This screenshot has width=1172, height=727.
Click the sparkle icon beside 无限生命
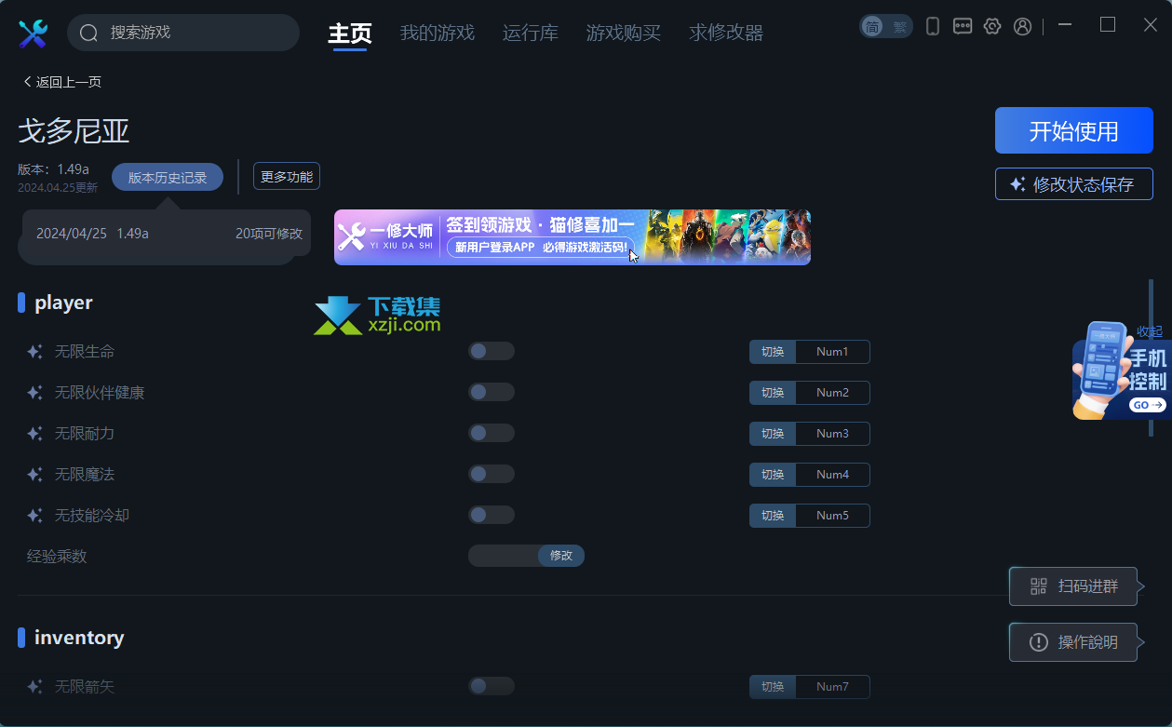click(x=34, y=352)
